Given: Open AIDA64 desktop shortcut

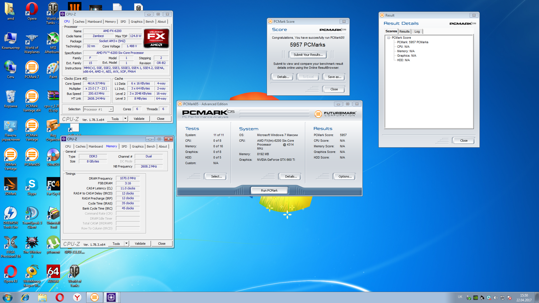Looking at the screenshot, I should (53, 274).
